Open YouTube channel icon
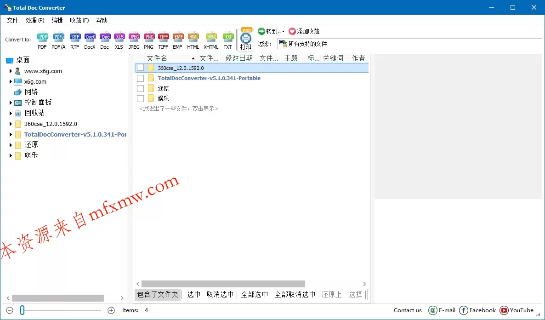Viewport: 545px width, 320px height. click(x=504, y=310)
